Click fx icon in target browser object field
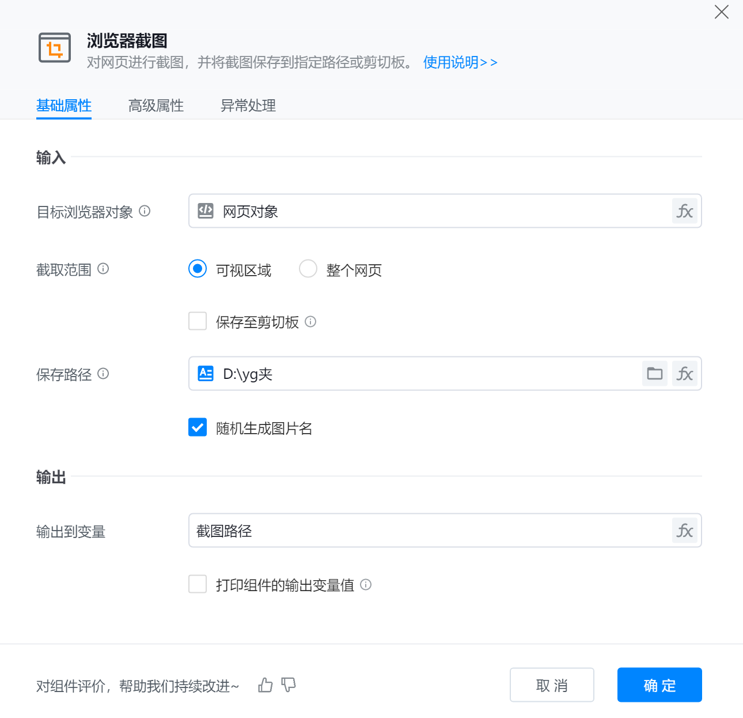 click(684, 211)
